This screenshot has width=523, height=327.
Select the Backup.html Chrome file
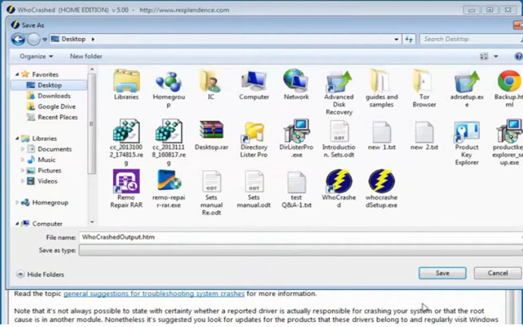click(509, 89)
